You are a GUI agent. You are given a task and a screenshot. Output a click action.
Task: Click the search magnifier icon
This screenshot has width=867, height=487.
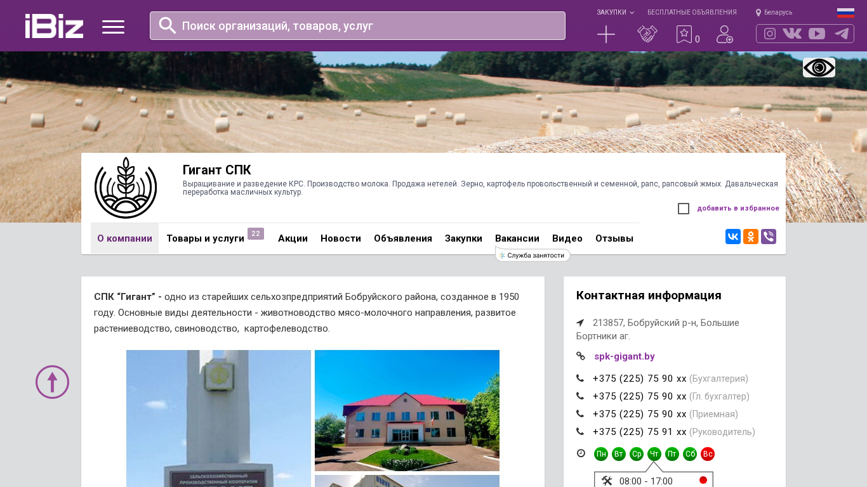pyautogui.click(x=168, y=25)
